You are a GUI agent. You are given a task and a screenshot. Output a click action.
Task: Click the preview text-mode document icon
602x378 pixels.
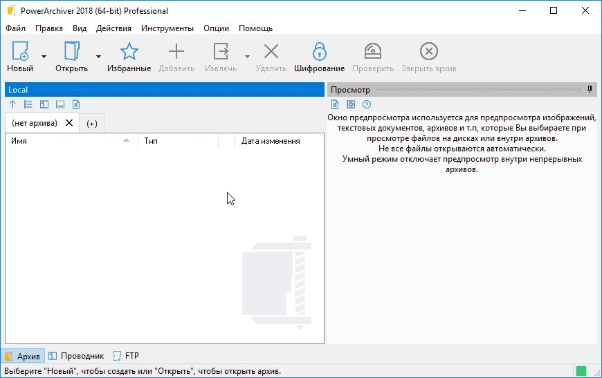(x=335, y=104)
